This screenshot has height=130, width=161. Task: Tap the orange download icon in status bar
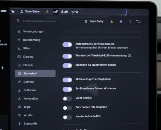pyautogui.click(x=47, y=12)
